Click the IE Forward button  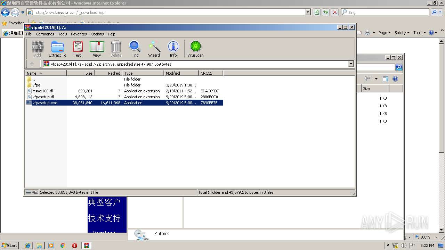(15, 12)
